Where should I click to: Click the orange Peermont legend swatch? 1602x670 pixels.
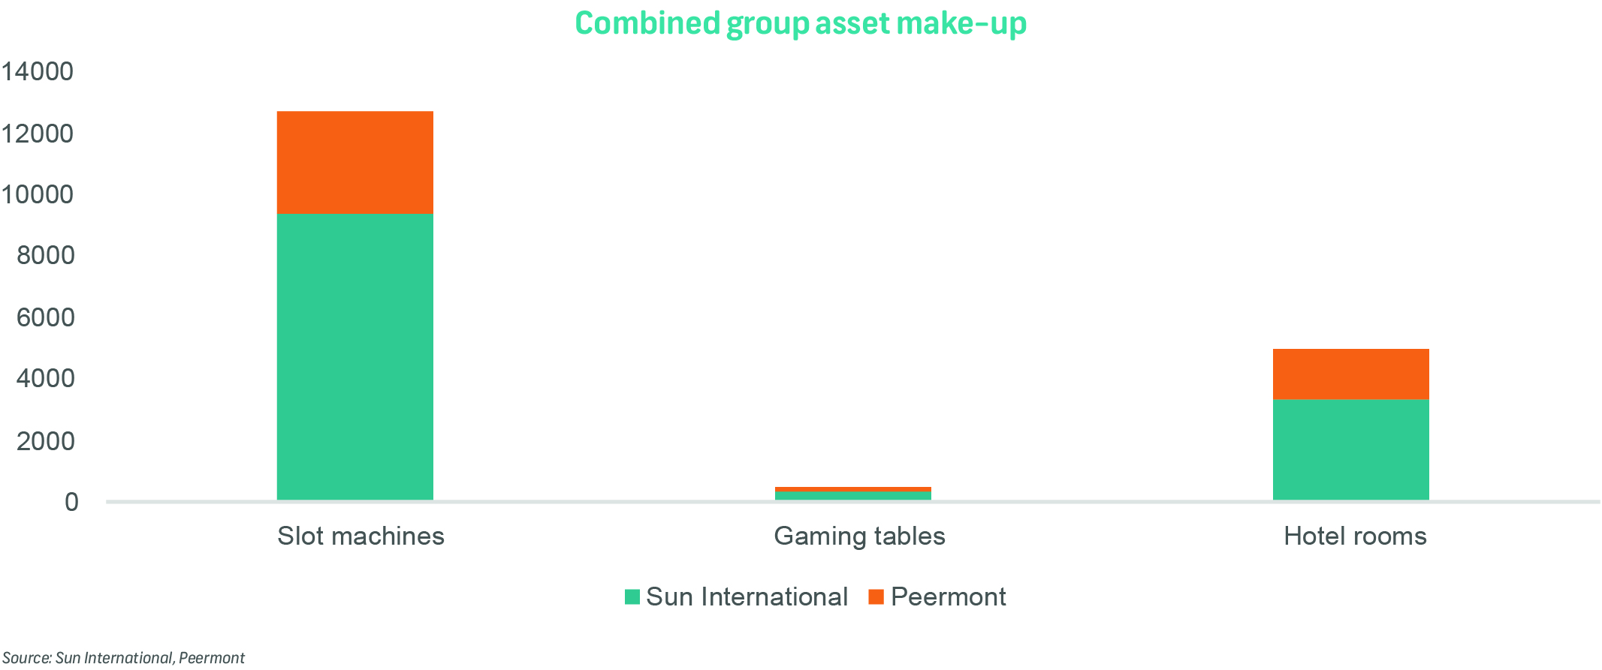tap(876, 597)
